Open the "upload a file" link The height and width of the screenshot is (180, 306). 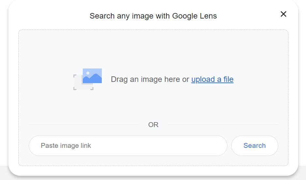[212, 79]
